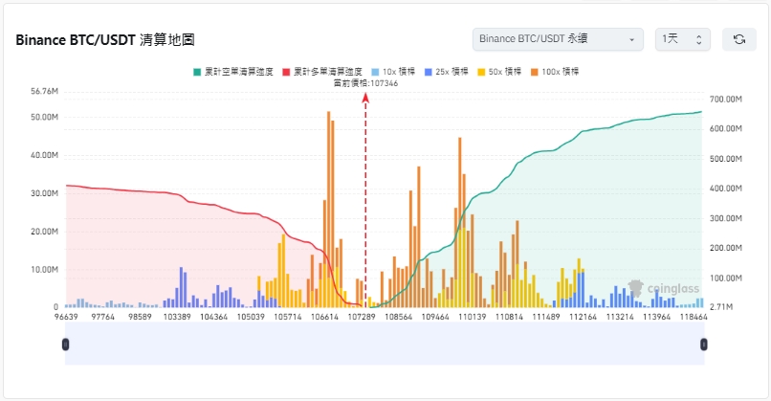
Task: Click the 2.71M right axis label
Action: (722, 307)
